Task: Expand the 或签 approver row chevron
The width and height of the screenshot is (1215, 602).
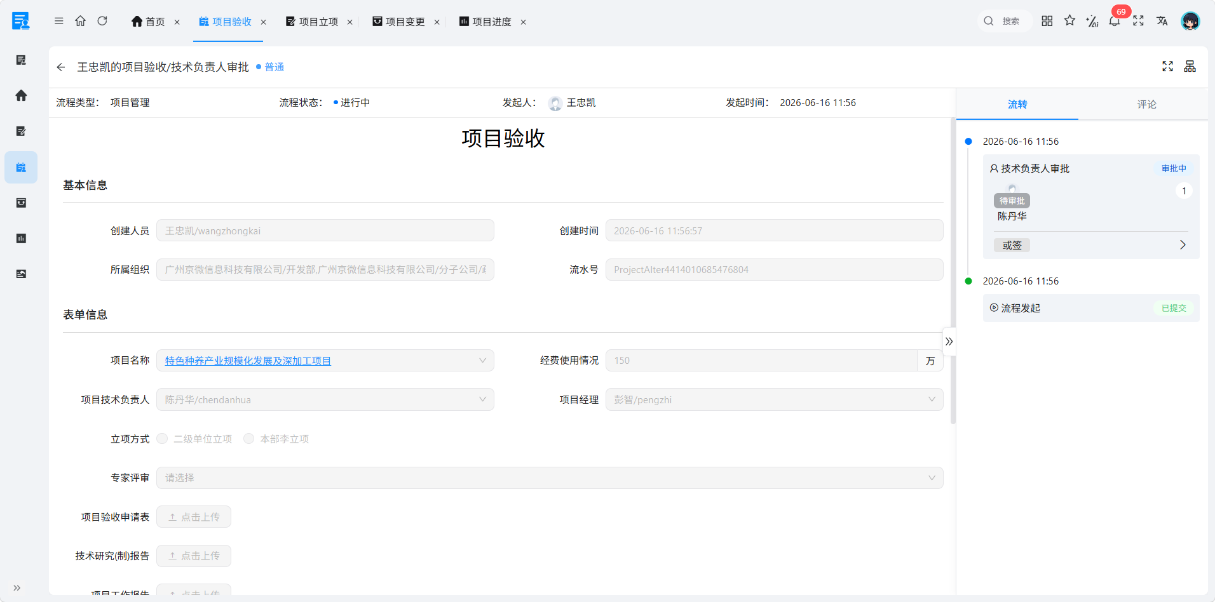Action: pyautogui.click(x=1183, y=245)
